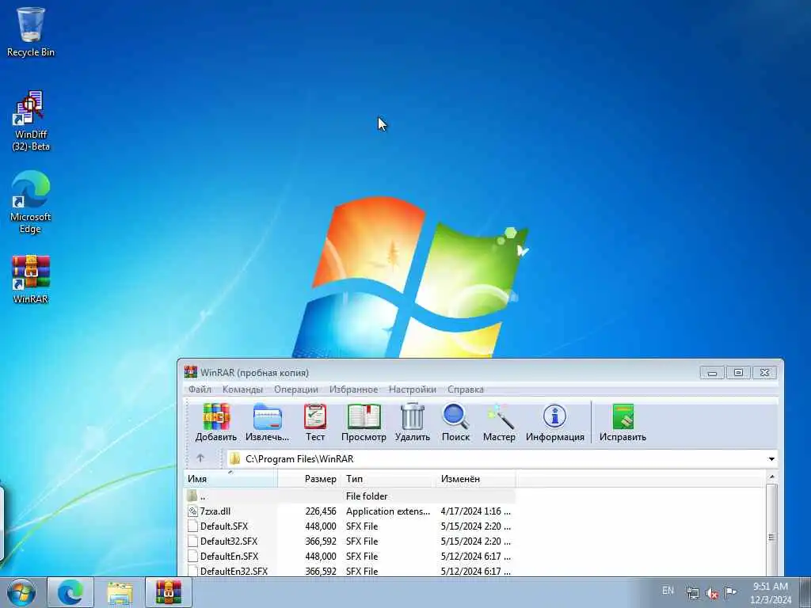The height and width of the screenshot is (608, 811).
Task: Maximize the WinRAR window
Action: pyautogui.click(x=738, y=372)
